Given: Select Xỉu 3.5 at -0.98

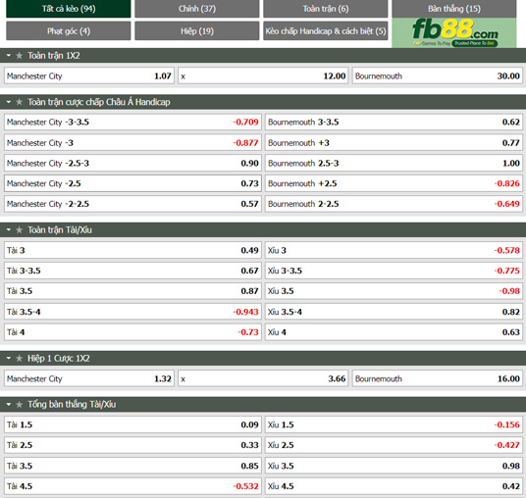Looking at the screenshot, I should [x=394, y=291].
